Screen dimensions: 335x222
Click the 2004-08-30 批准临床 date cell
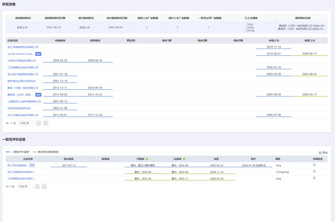(95, 61)
